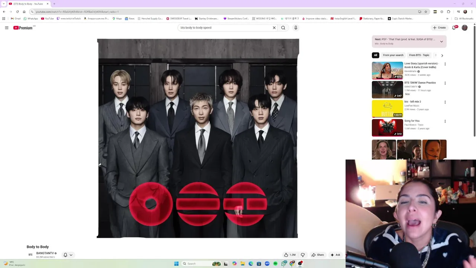Image resolution: width=476 pixels, height=268 pixels.
Task: Click the browser address bar URL
Action: 77,12
